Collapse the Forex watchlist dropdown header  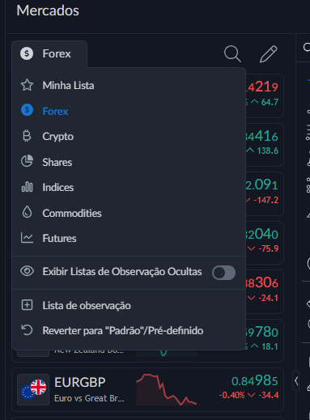pos(49,53)
